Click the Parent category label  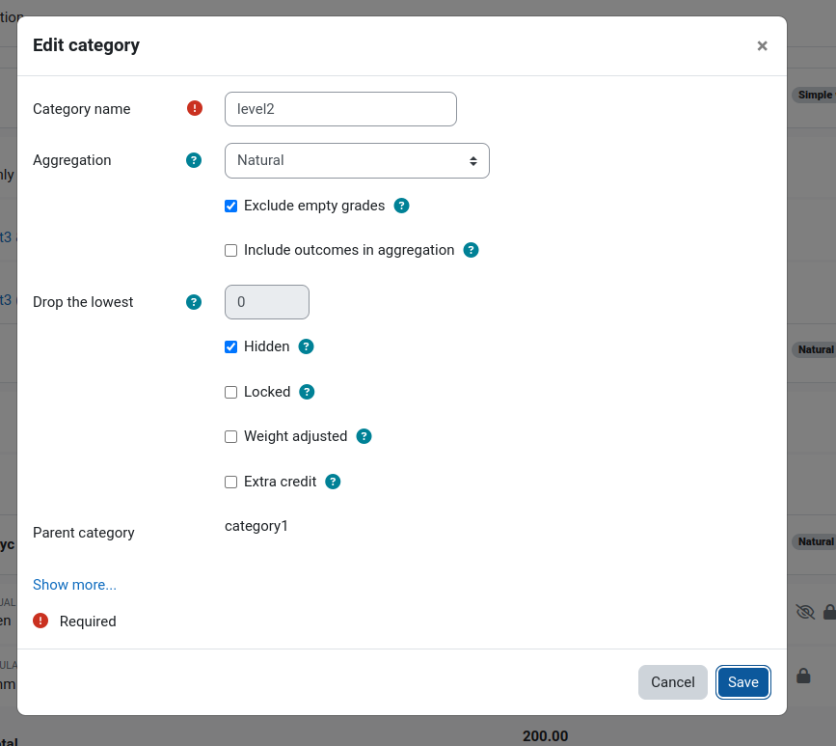(x=84, y=533)
